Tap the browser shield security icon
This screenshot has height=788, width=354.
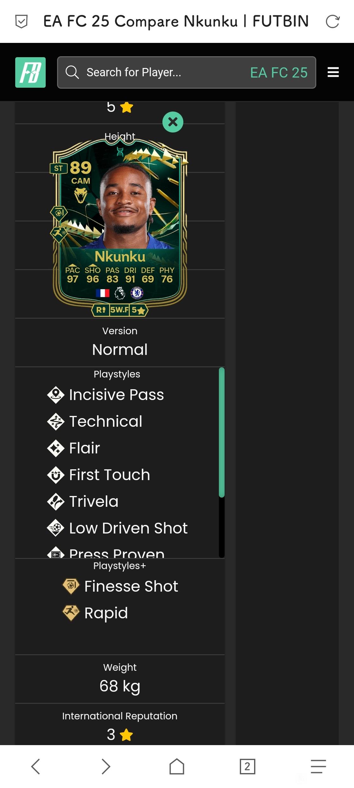pos(21,22)
